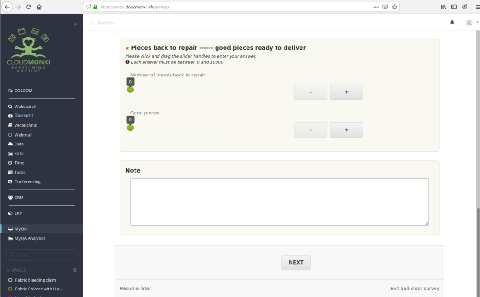The height and width of the screenshot is (297, 480).
Task: Toggle the Firefox sidebar view icon
Action: click(454, 7)
